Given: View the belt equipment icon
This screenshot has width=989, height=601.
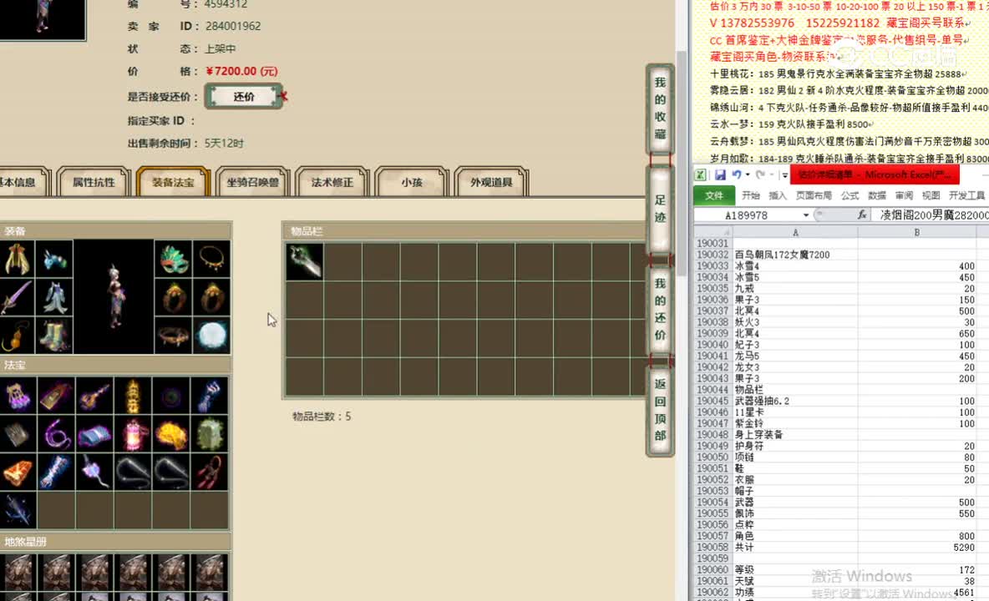Looking at the screenshot, I should 174,335.
